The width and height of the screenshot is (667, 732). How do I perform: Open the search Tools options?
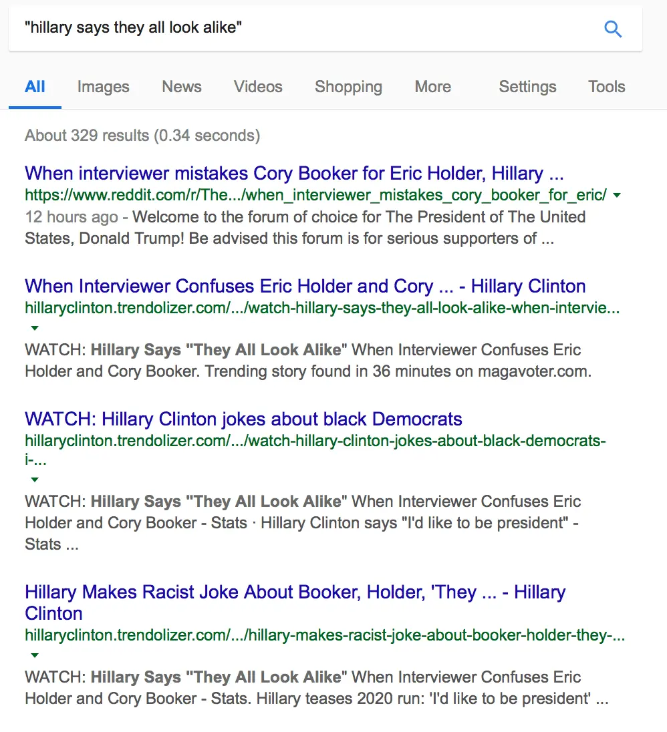(x=606, y=87)
